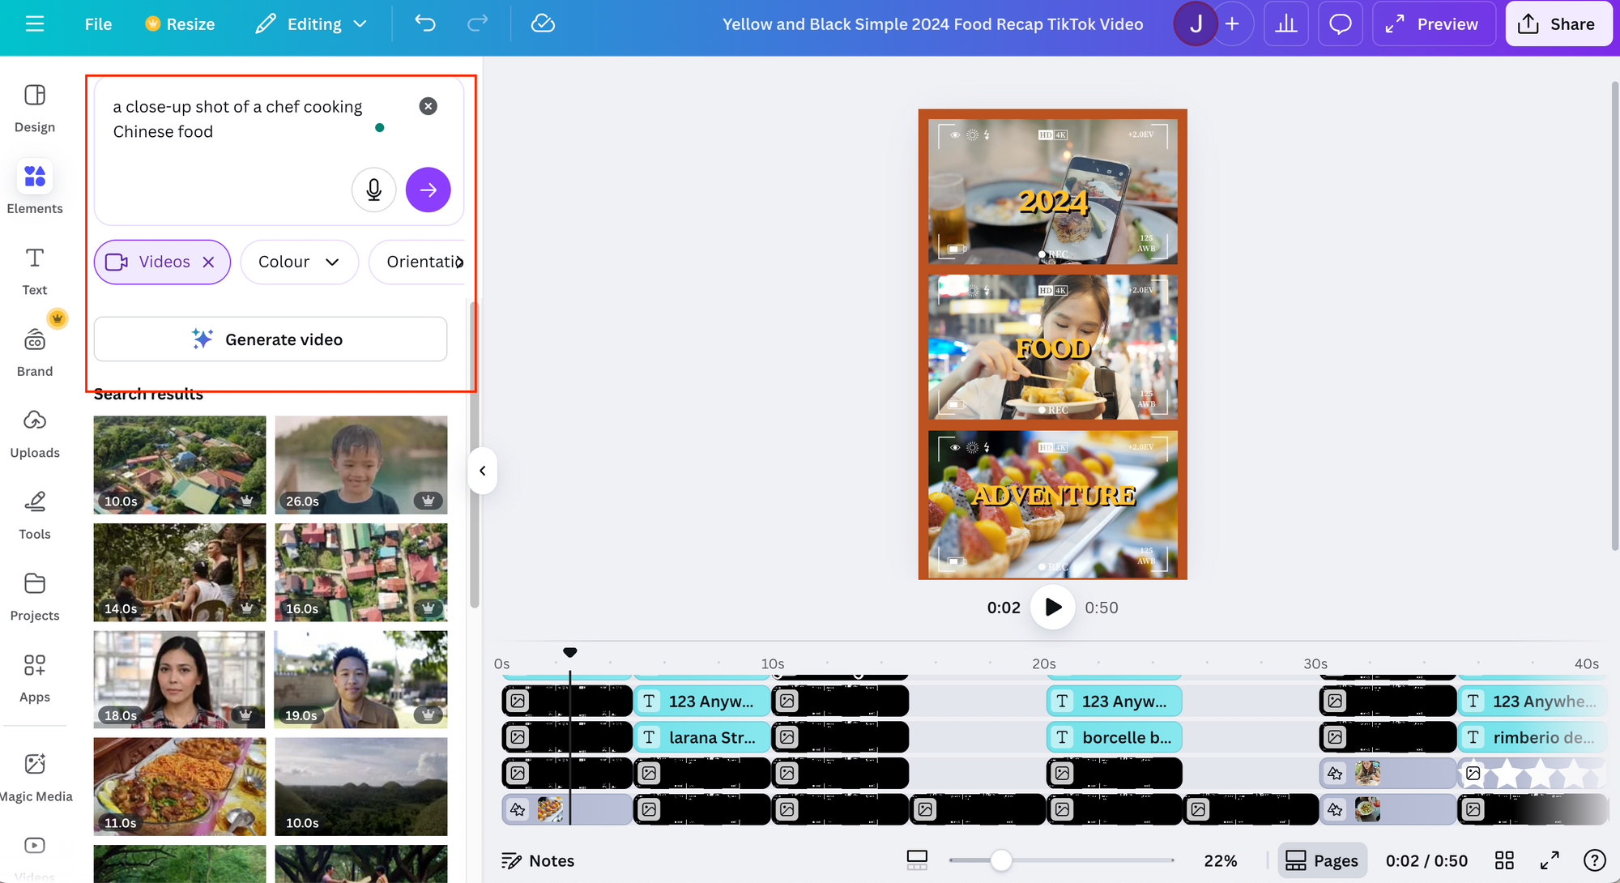Open the analytics bar chart icon
The height and width of the screenshot is (883, 1620).
[x=1285, y=24]
